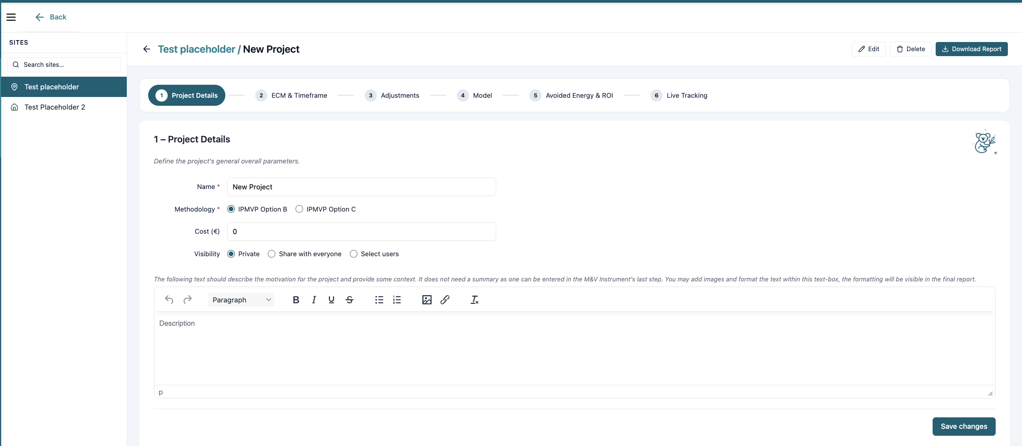This screenshot has width=1022, height=446.
Task: Click the back arrow beside project title
Action: point(146,49)
